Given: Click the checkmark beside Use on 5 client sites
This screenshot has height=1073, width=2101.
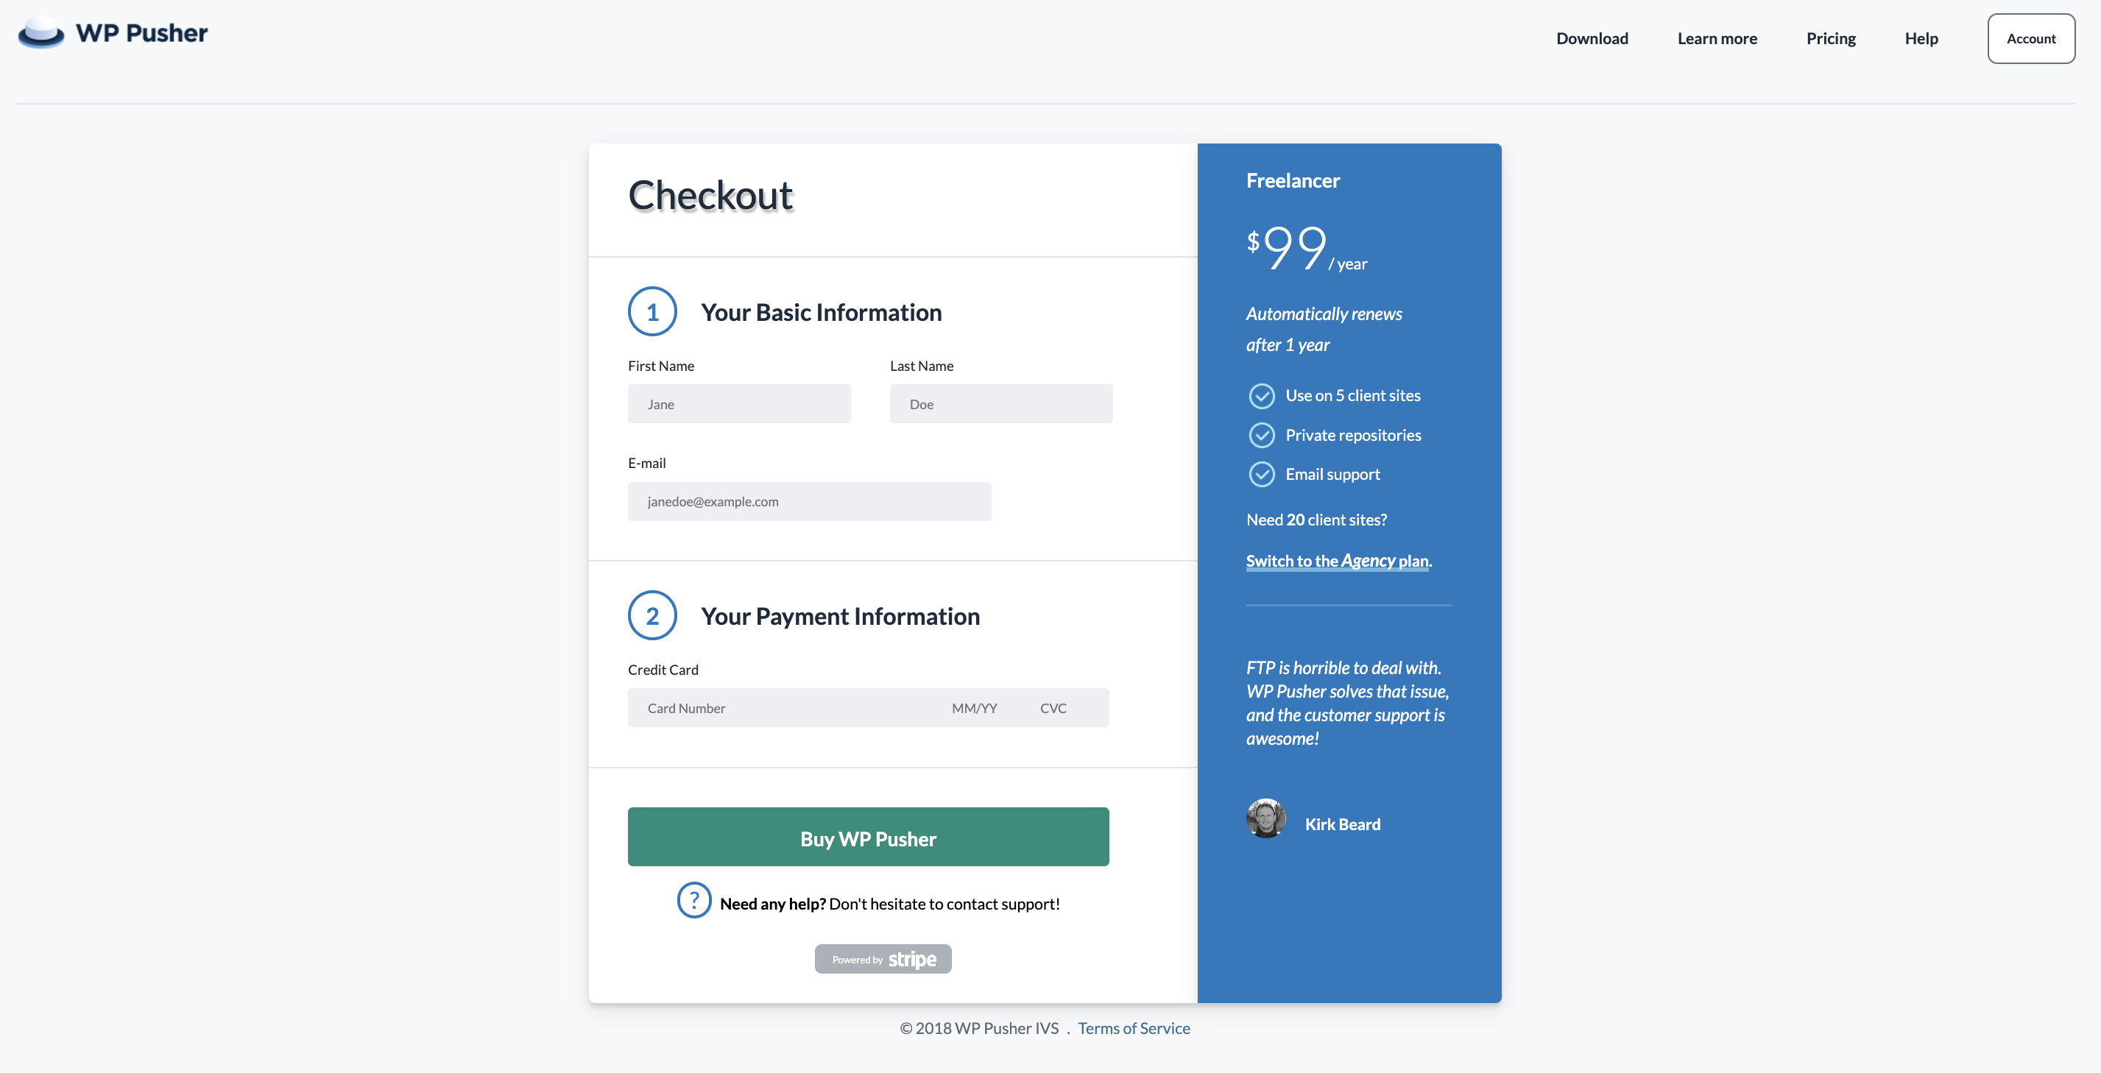Looking at the screenshot, I should click(x=1262, y=395).
